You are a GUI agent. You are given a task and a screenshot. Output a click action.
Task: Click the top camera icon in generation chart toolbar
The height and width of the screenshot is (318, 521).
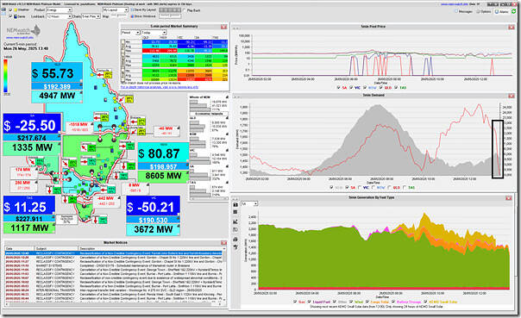tap(235, 205)
